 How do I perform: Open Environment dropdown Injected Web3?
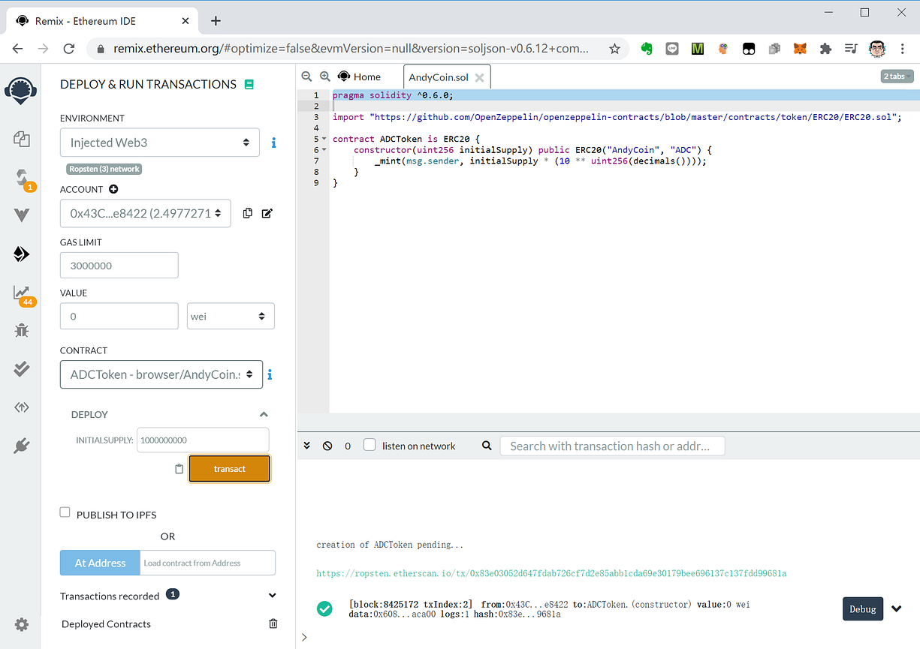[160, 143]
